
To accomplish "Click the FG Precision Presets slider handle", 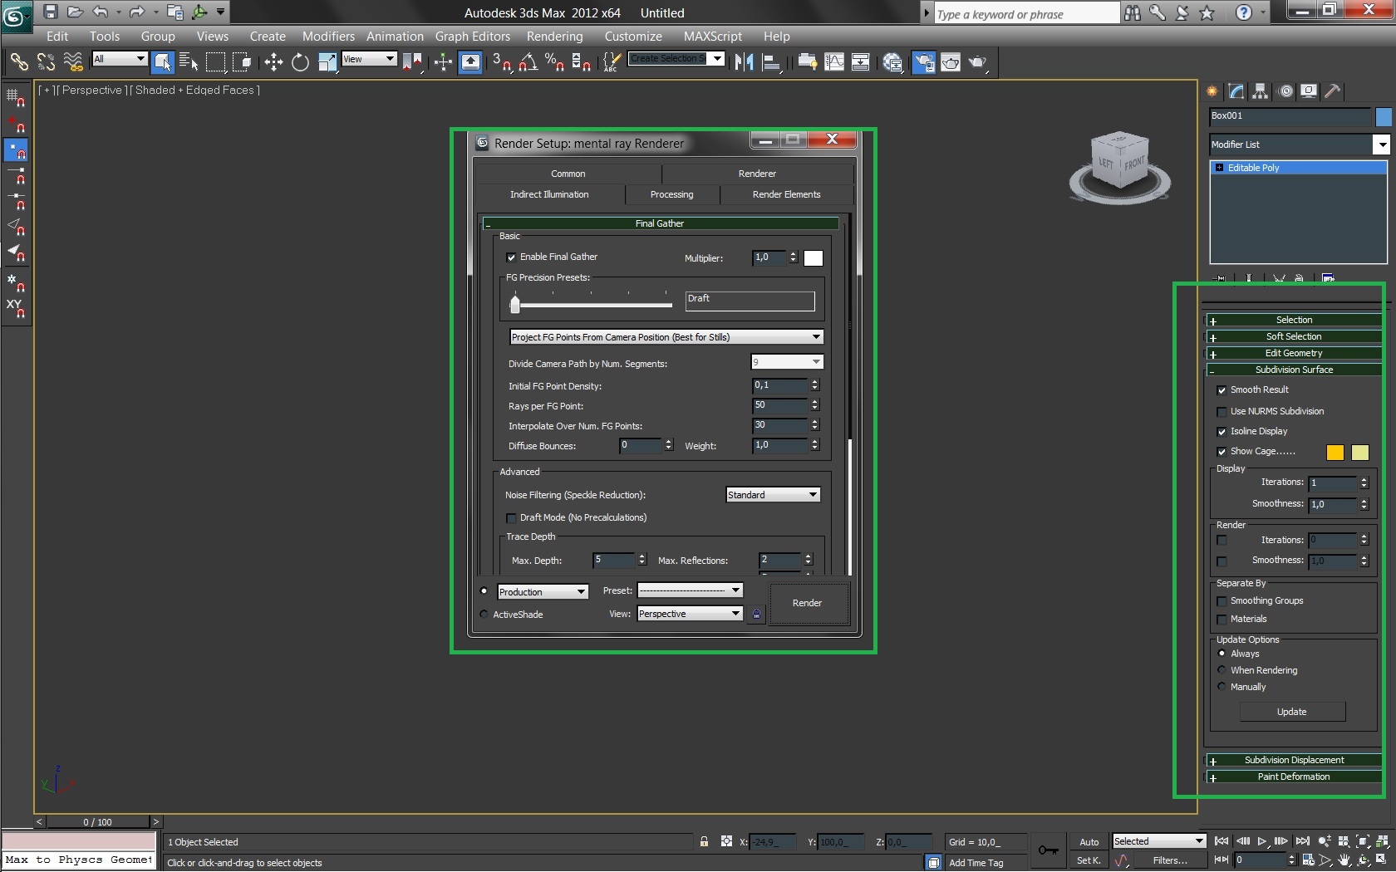I will pyautogui.click(x=515, y=304).
